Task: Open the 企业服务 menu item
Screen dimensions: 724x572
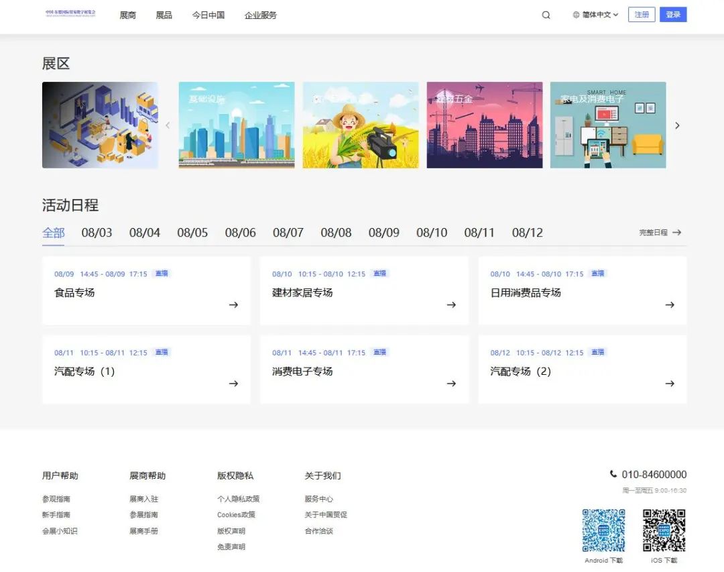Action: coord(260,15)
